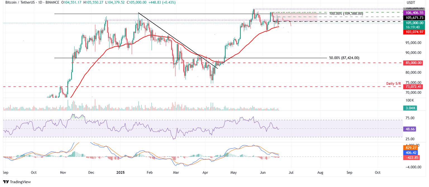Click the 3.04K volume value badge

410,108
